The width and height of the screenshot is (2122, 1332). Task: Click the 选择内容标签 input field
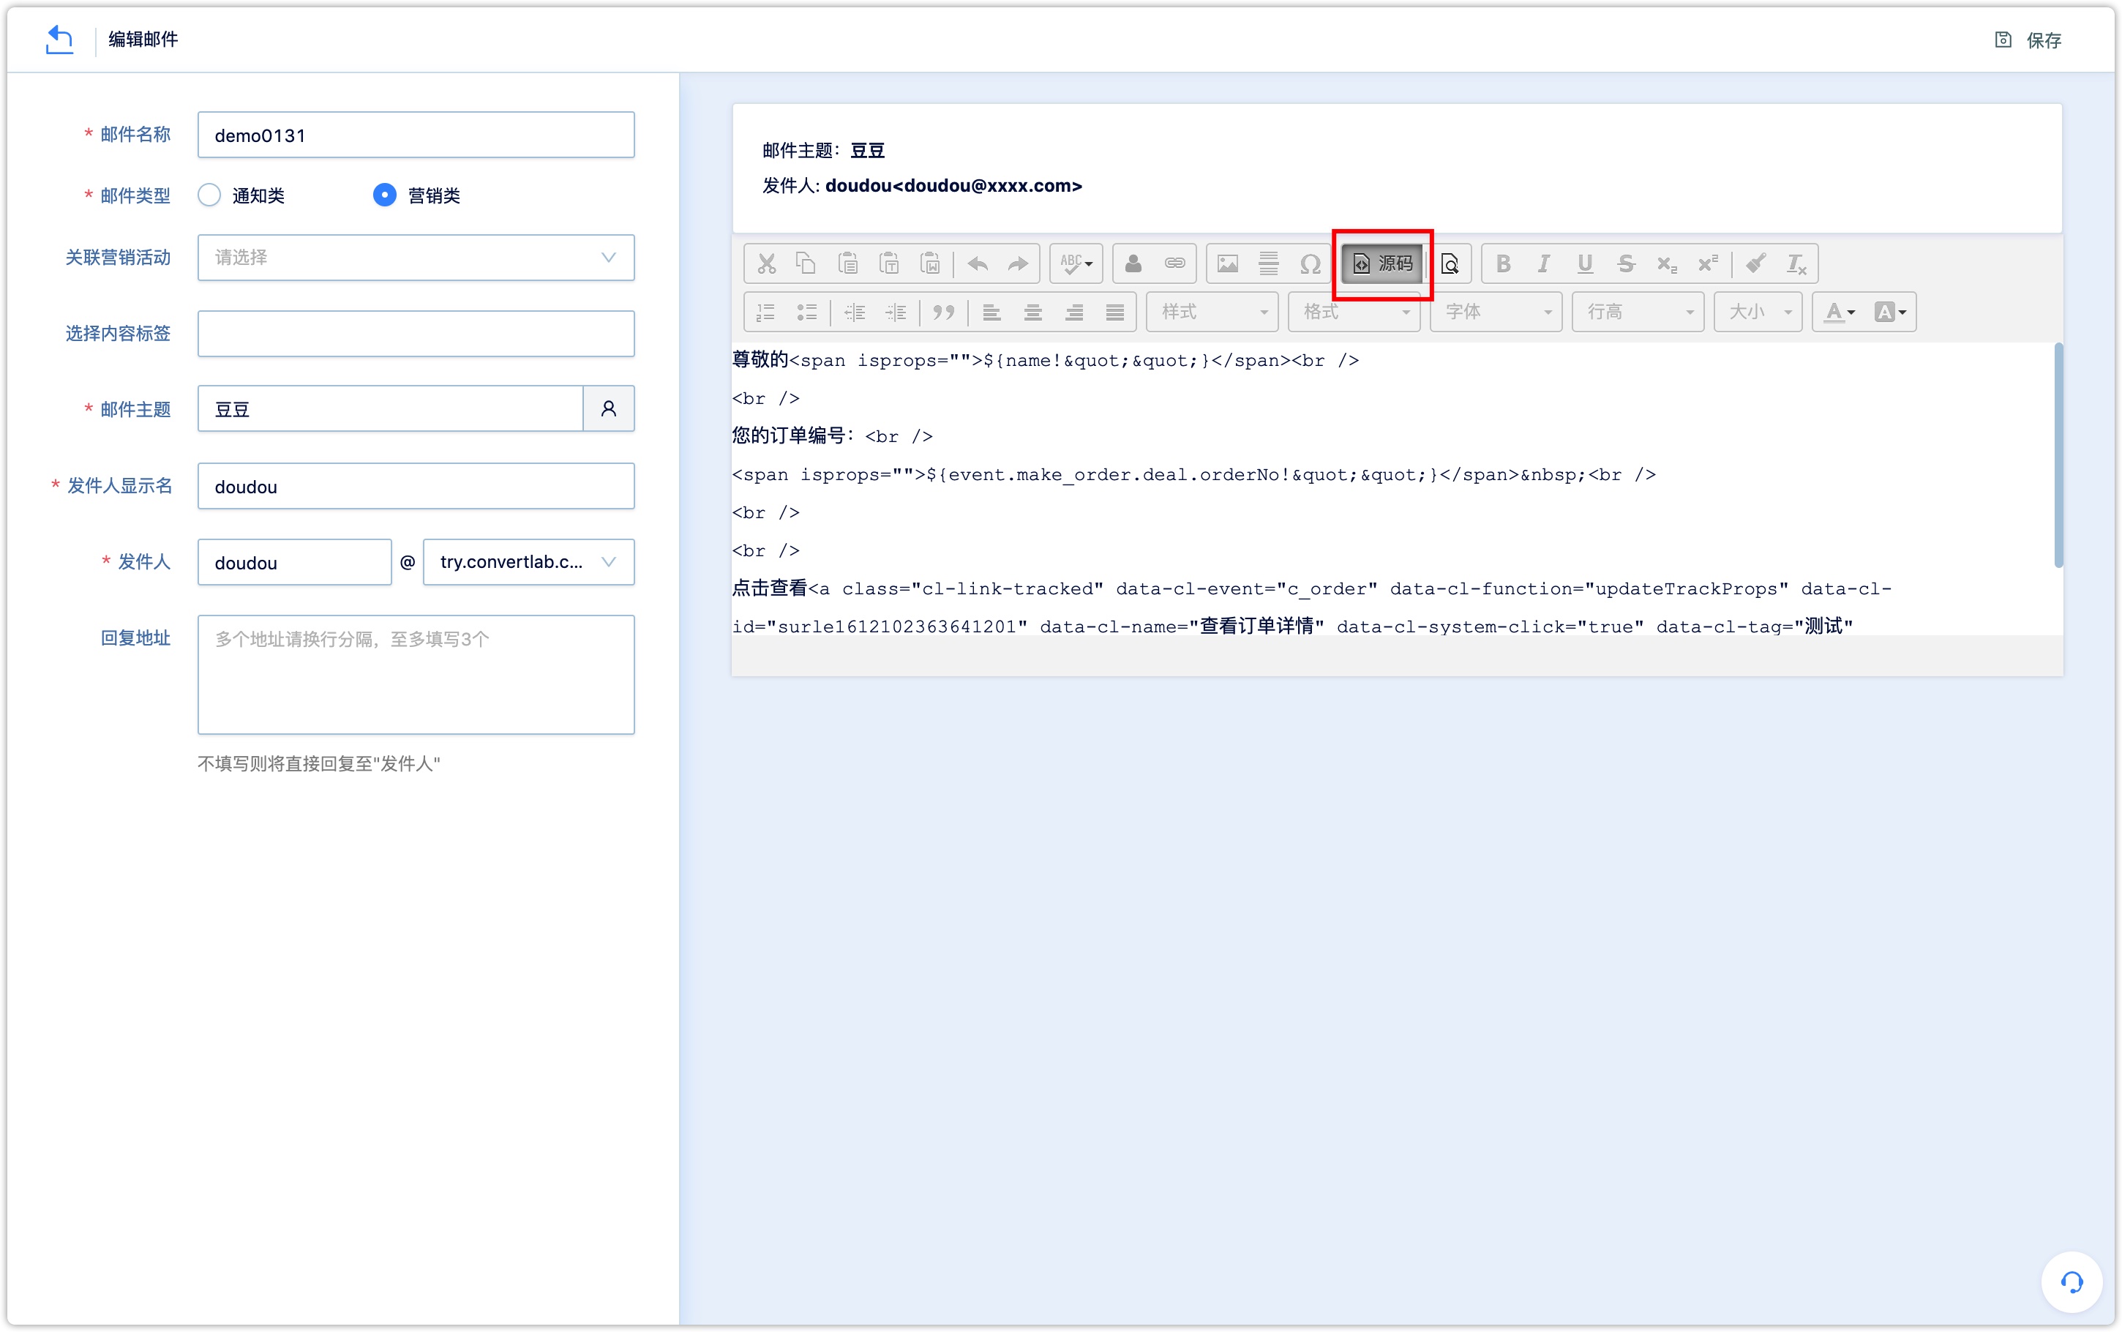pyautogui.click(x=416, y=333)
